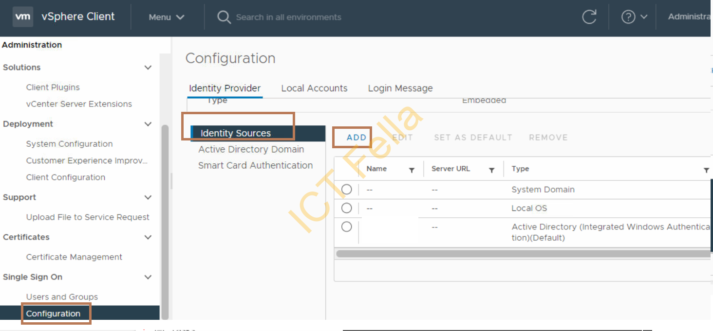Collapse the Single Sign On section

point(148,277)
